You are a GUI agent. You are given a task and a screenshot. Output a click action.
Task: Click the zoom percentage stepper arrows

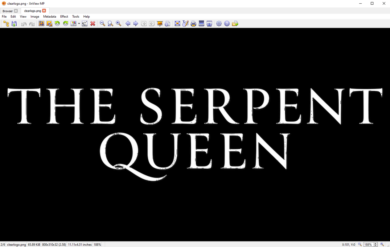point(376,244)
